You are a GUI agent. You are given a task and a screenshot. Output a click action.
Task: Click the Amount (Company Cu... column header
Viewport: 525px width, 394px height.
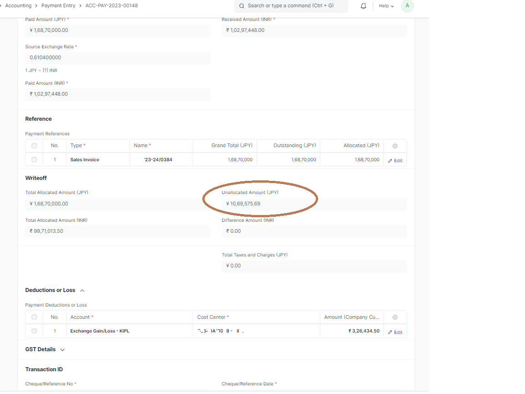[x=351, y=317]
